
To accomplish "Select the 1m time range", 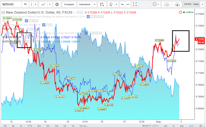I will click(56, 126).
